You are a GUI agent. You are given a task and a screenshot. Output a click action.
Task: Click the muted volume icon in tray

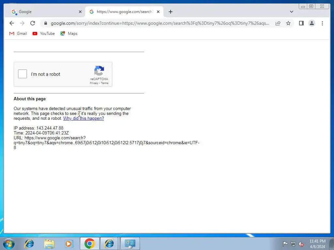301,243
